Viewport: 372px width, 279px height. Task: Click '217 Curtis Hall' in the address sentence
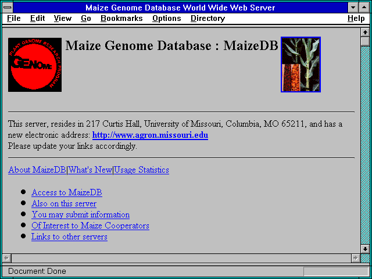coord(114,124)
